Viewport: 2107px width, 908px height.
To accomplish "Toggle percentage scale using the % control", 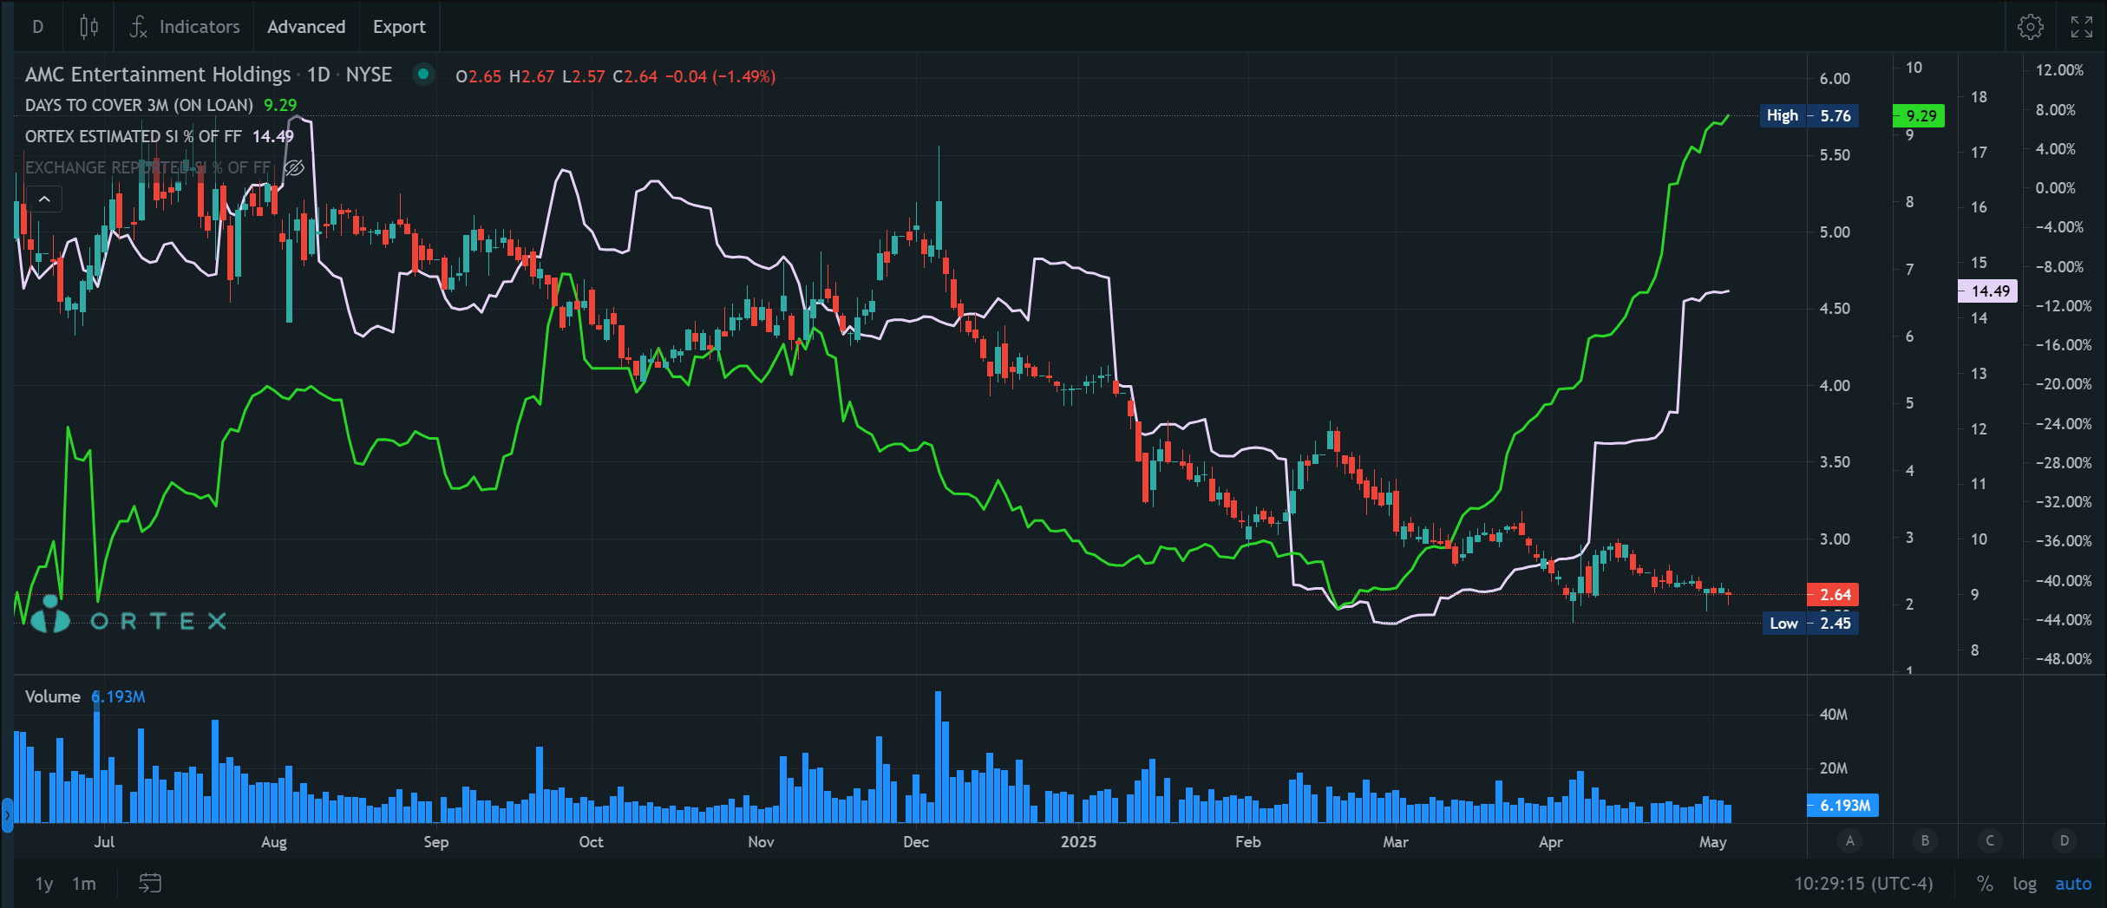I will 1984,884.
